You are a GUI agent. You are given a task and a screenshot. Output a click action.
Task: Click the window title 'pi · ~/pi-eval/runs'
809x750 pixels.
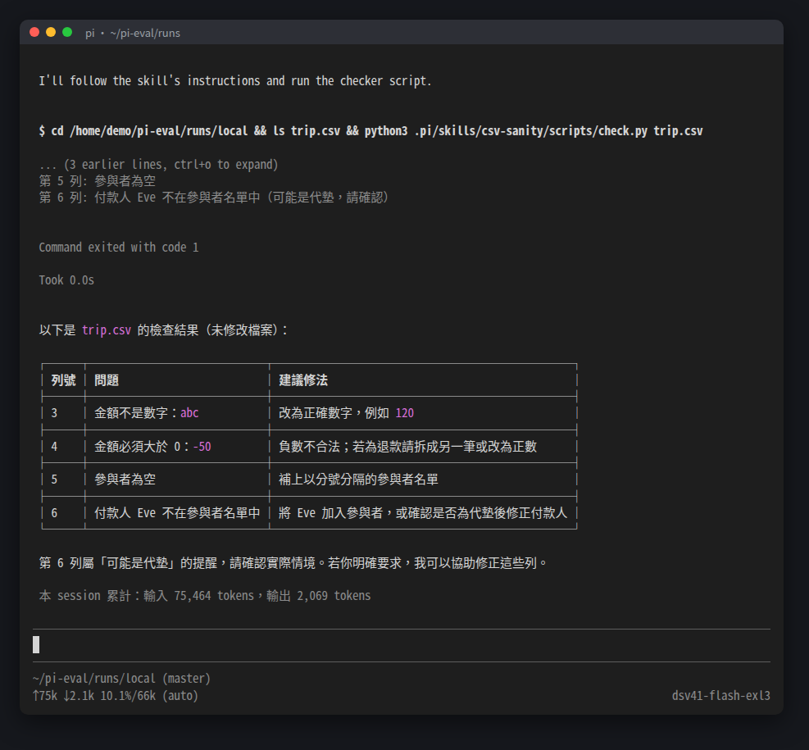pyautogui.click(x=133, y=33)
